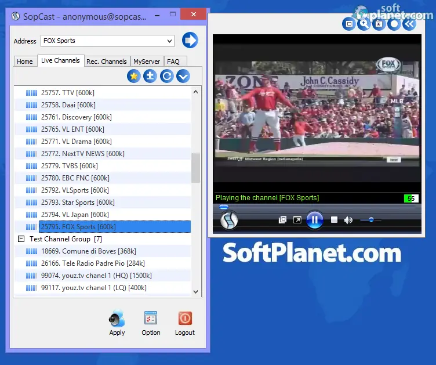Click the detach video window icon

(x=282, y=220)
